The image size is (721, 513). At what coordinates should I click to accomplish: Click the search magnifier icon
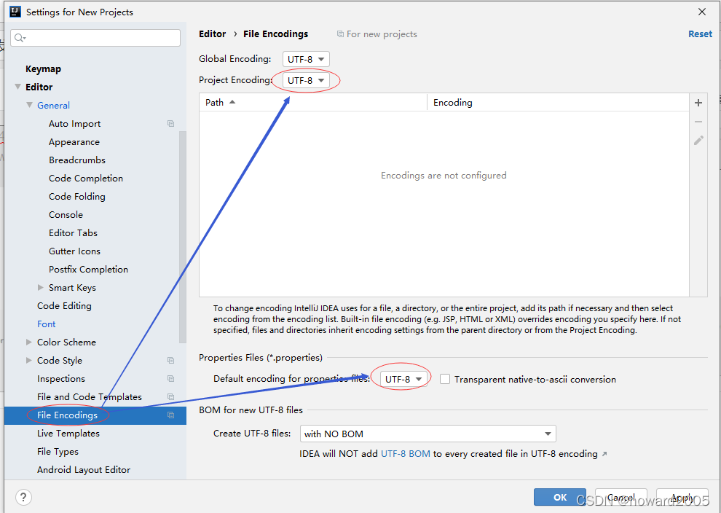20,38
